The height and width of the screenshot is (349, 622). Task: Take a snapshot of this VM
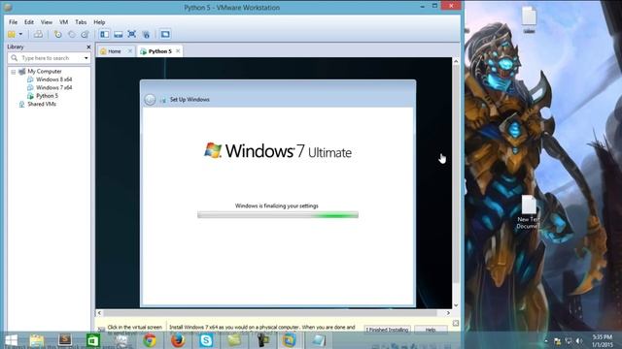58,35
